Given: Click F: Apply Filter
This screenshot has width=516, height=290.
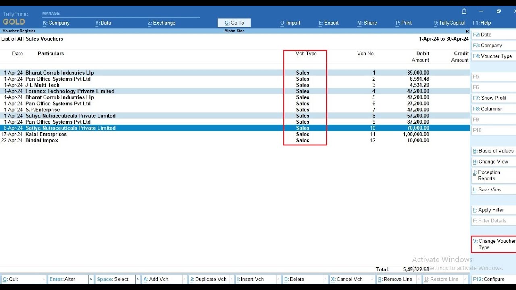Looking at the screenshot, I should (x=493, y=210).
